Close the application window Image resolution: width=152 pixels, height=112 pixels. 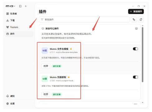[x=145, y=6]
